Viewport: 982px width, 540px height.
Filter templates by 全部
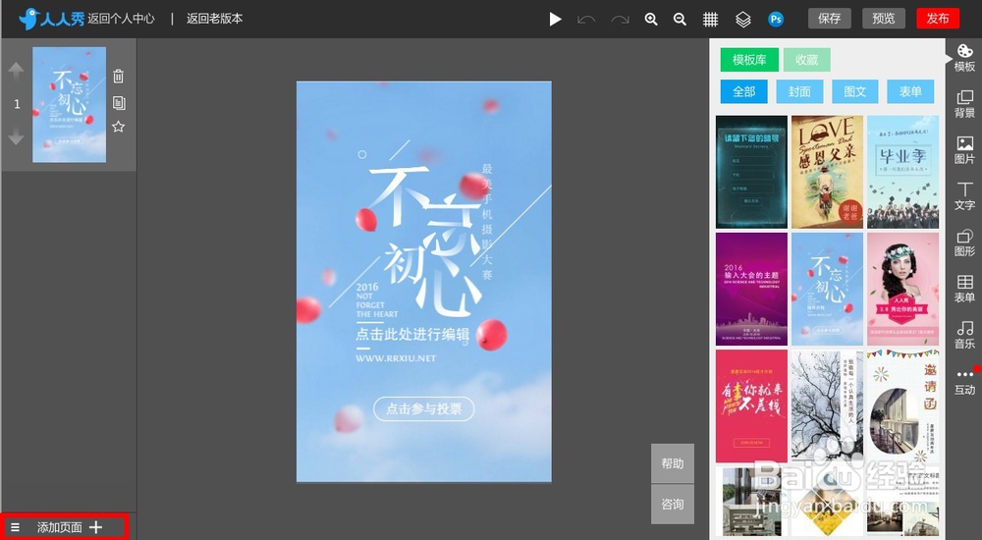pos(743,91)
